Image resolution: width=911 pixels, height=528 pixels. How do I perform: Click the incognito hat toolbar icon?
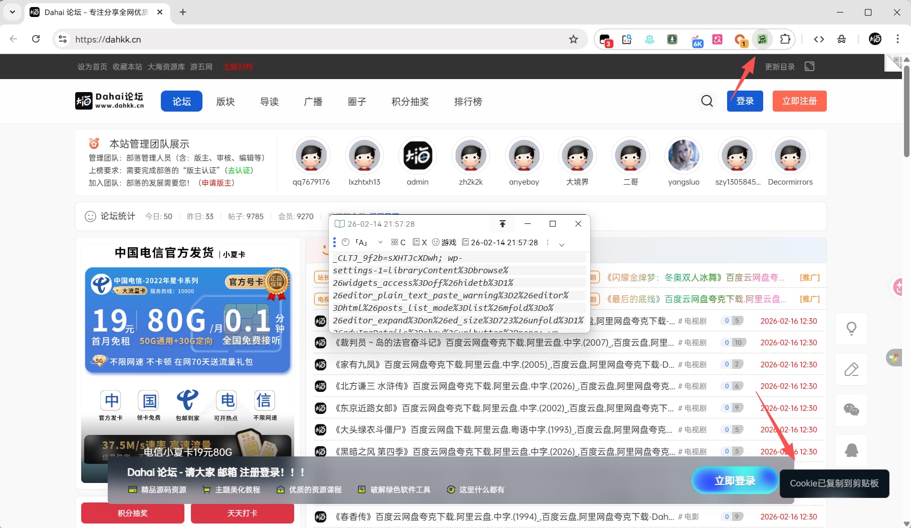point(842,39)
